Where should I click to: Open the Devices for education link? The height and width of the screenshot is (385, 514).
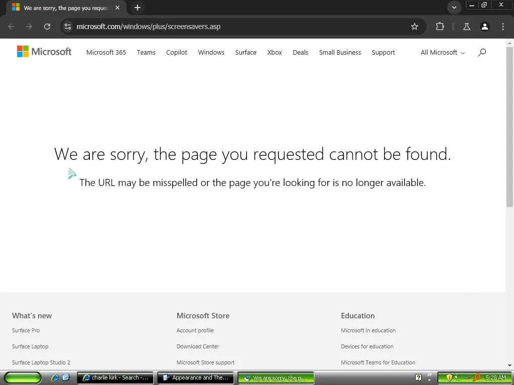pyautogui.click(x=367, y=346)
